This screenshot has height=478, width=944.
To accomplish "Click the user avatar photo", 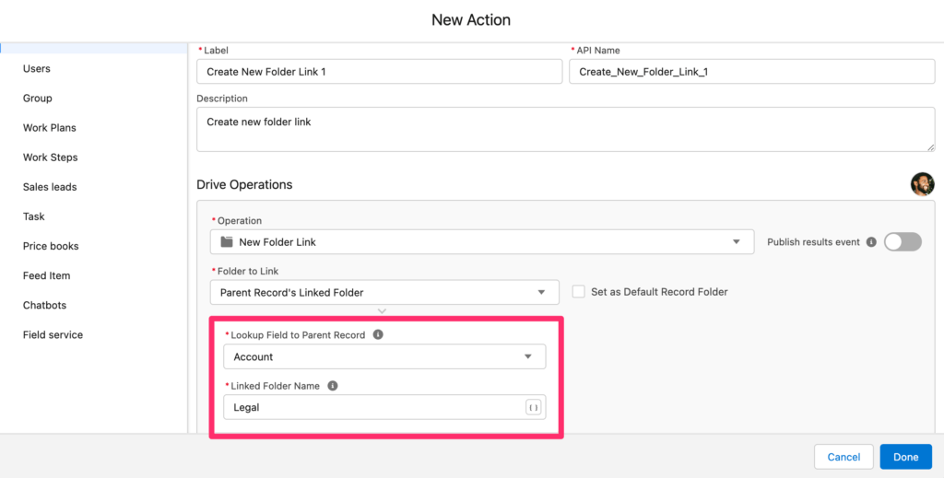I will click(922, 184).
